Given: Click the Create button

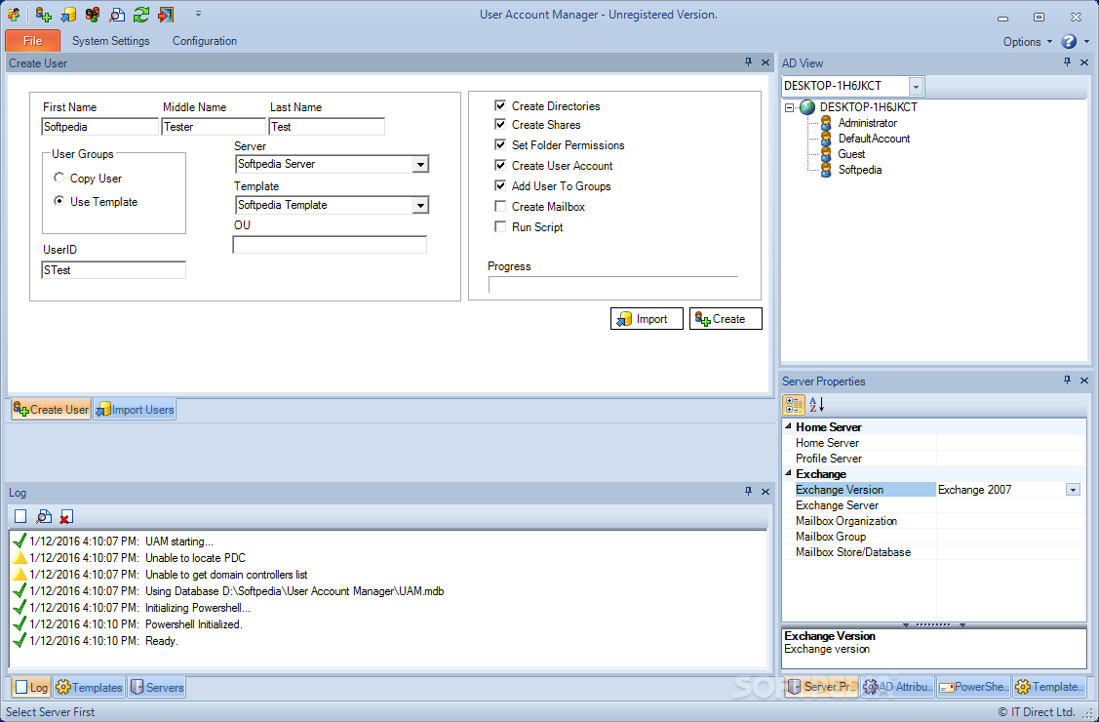Looking at the screenshot, I should tap(726, 319).
